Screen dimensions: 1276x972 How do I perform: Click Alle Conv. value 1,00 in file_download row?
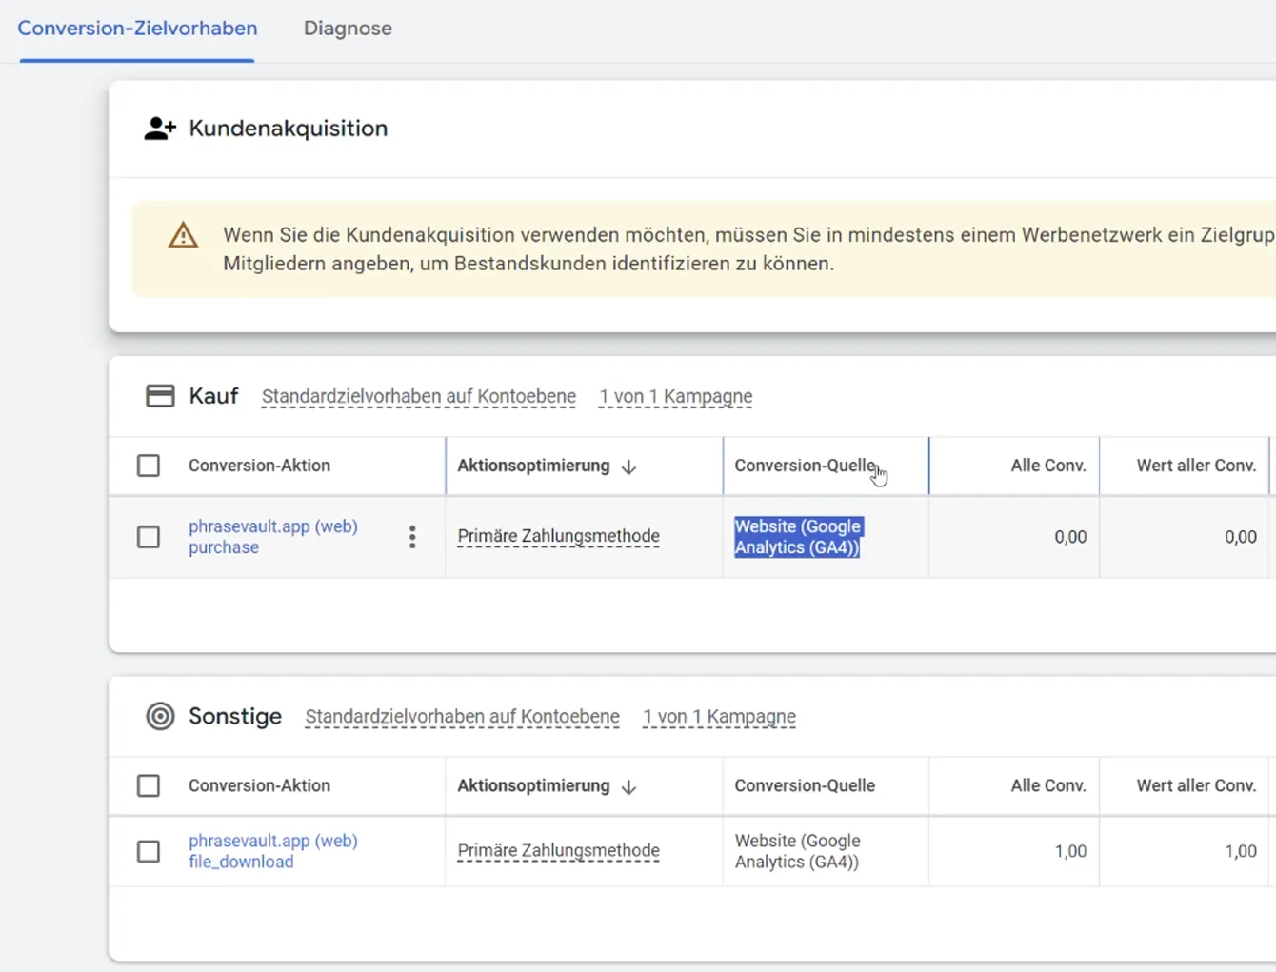point(1070,851)
